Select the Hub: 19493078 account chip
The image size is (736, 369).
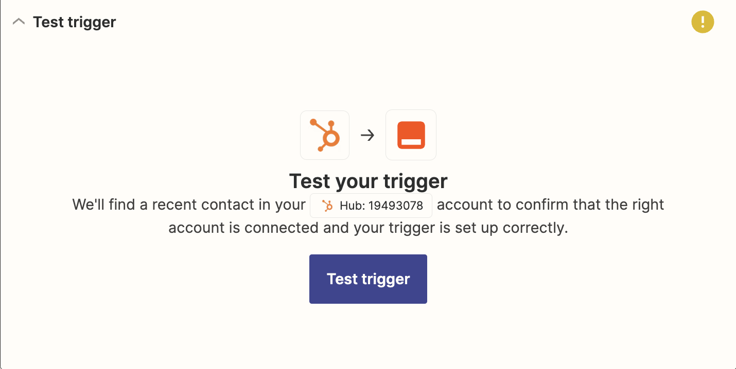pos(371,206)
